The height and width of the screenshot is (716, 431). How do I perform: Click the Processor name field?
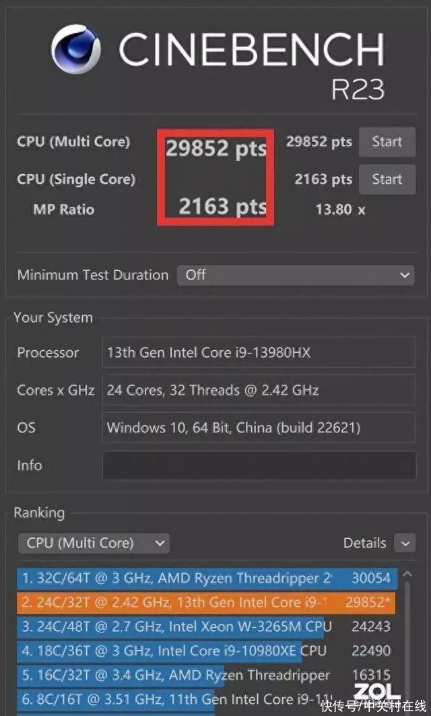(259, 352)
